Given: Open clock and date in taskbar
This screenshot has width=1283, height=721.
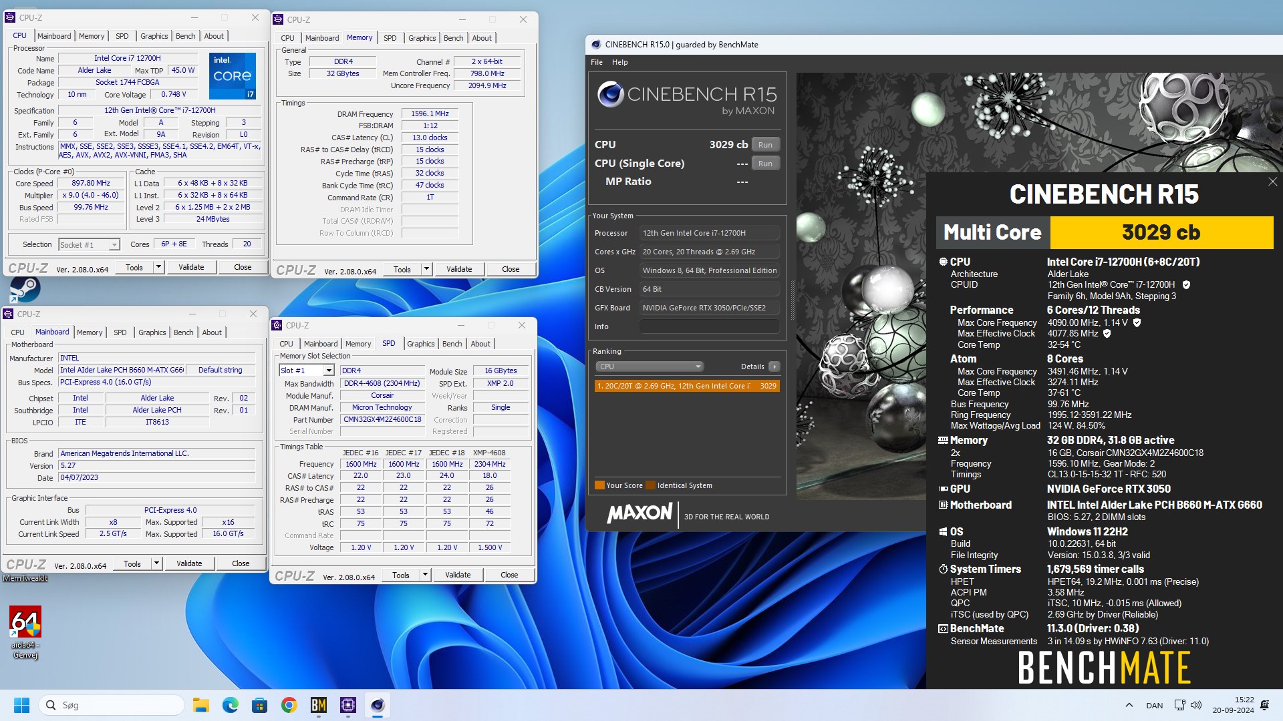Looking at the screenshot, I should tap(1234, 705).
